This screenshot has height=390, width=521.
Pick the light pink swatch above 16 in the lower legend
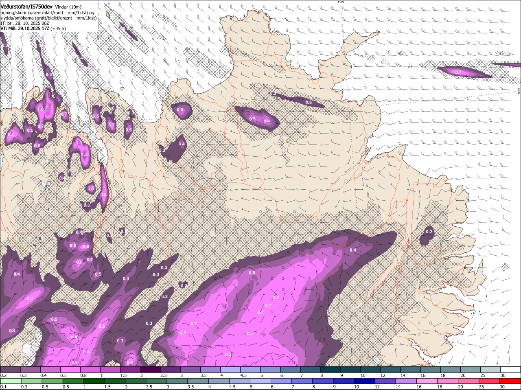[x=427, y=381]
